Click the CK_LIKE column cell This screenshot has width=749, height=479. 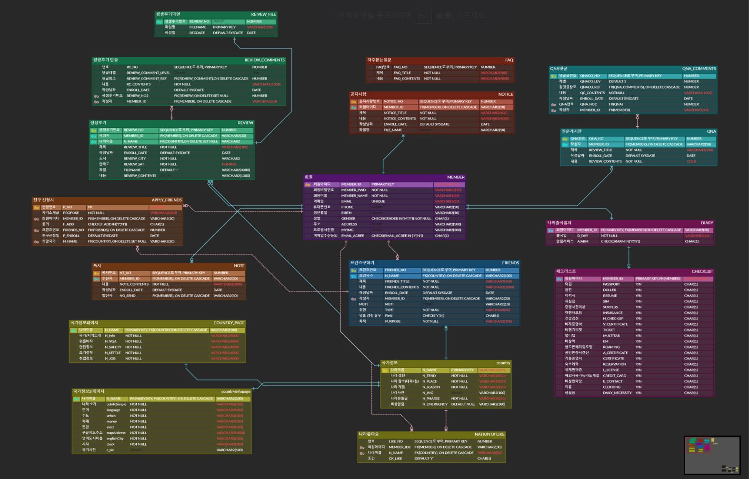(395, 459)
